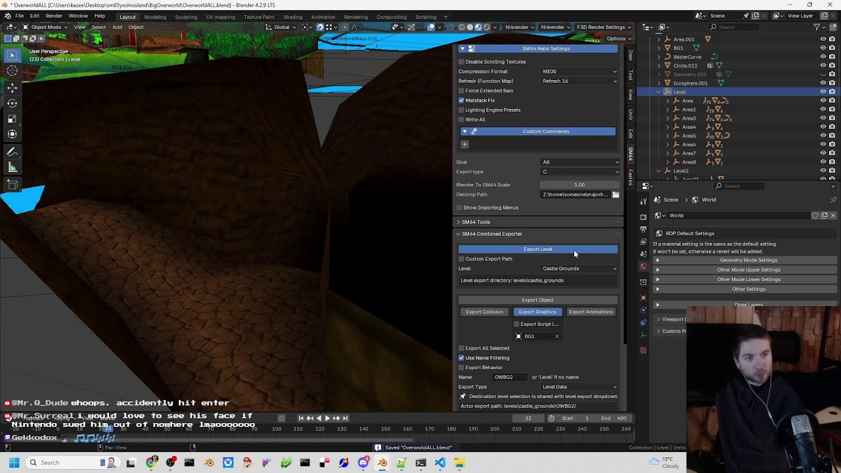Enable Show Importing Menus checkbox
This screenshot has width=841, height=473.
[x=459, y=208]
